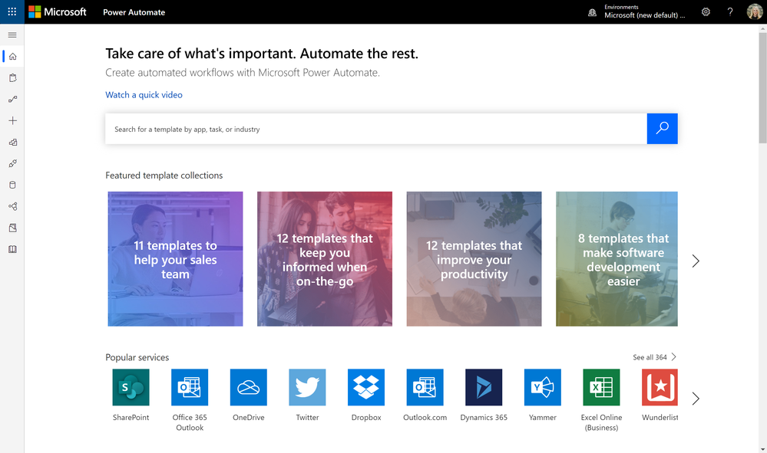Open Data cylinder icon in sidebar
767x453 pixels.
click(13, 185)
